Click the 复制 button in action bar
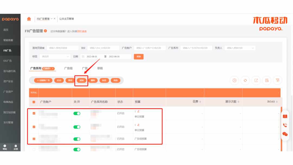This screenshot has width=293, height=165. pyautogui.click(x=81, y=80)
